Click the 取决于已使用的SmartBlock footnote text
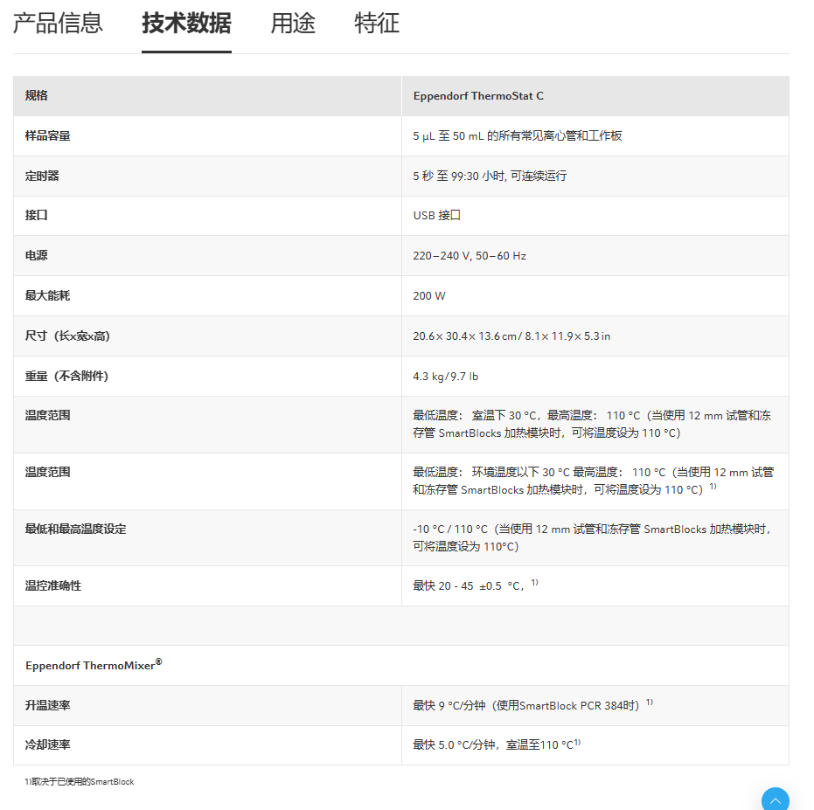 click(80, 782)
